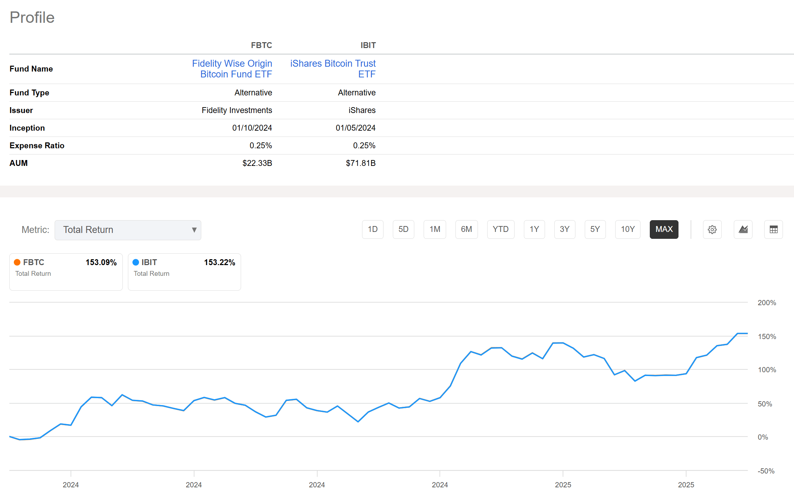Click IBIT inception date 01/05/2024
This screenshot has height=497, width=794.
(x=356, y=128)
